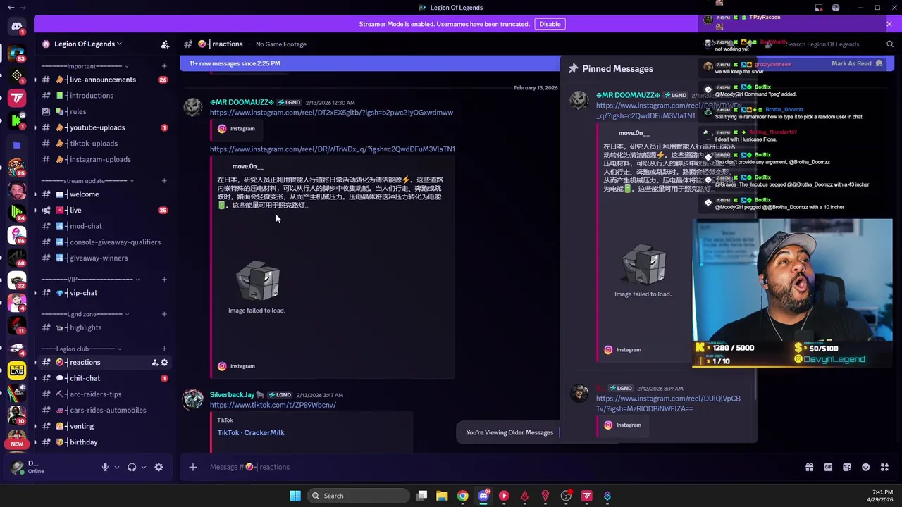Viewport: 902px width, 507px height.
Task: Open live-announcements channel
Action: point(103,80)
